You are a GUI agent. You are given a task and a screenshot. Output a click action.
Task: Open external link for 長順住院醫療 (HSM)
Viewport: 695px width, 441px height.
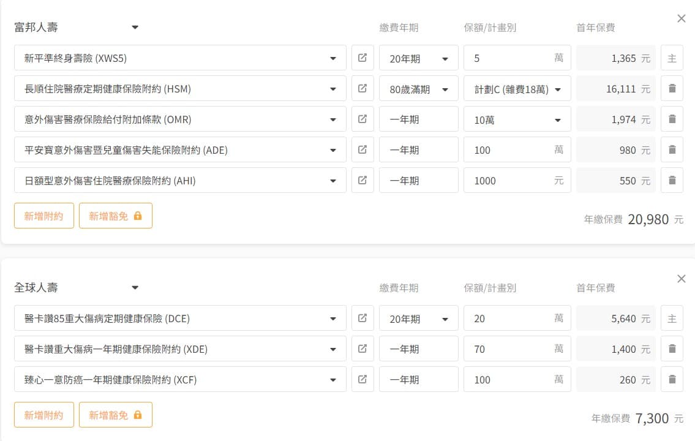tap(363, 89)
